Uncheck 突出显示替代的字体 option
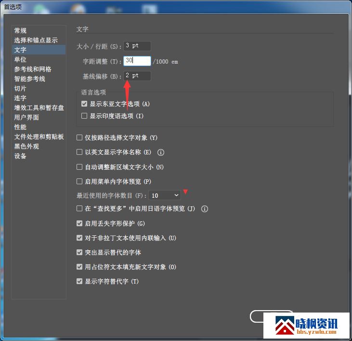 [79, 252]
